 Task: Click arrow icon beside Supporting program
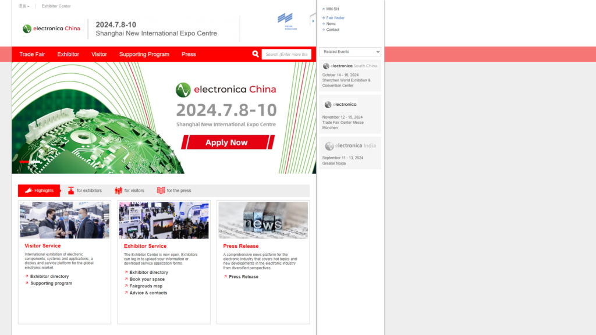pos(27,283)
